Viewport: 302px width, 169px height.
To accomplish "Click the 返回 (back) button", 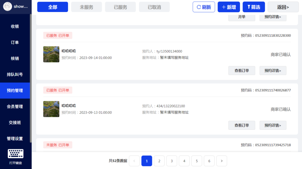I will [283, 7].
